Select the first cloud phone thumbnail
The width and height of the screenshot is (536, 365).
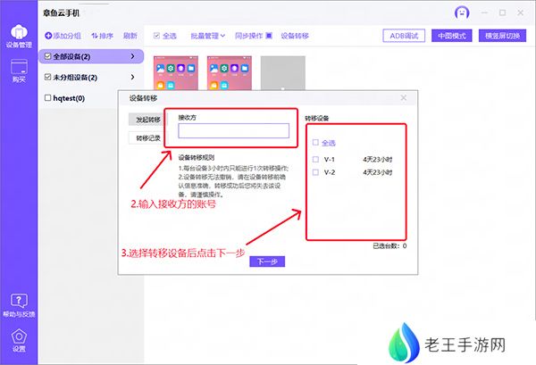176,73
